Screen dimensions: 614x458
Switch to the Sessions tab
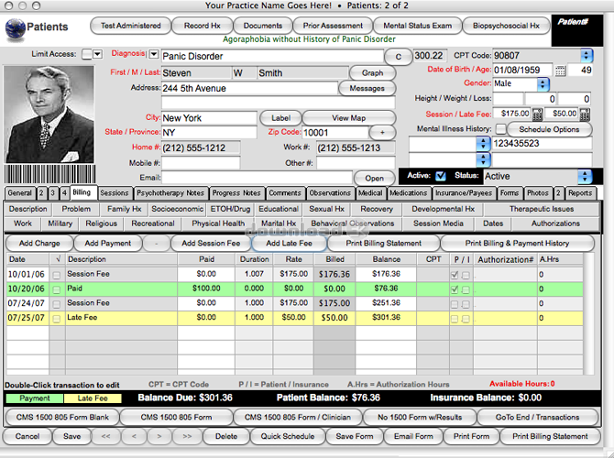tap(114, 193)
